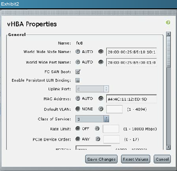Screen dimensions: 177x171
Task: Select manual World Wide Node Name radio
Action: [101, 52]
